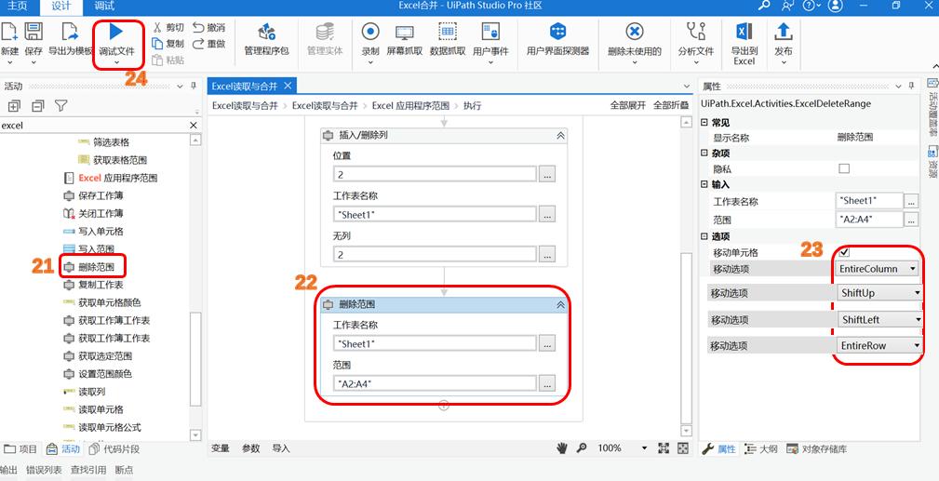Switch to the Home (主页) ribbon tab
Image resolution: width=939 pixels, height=481 pixels.
tap(18, 6)
